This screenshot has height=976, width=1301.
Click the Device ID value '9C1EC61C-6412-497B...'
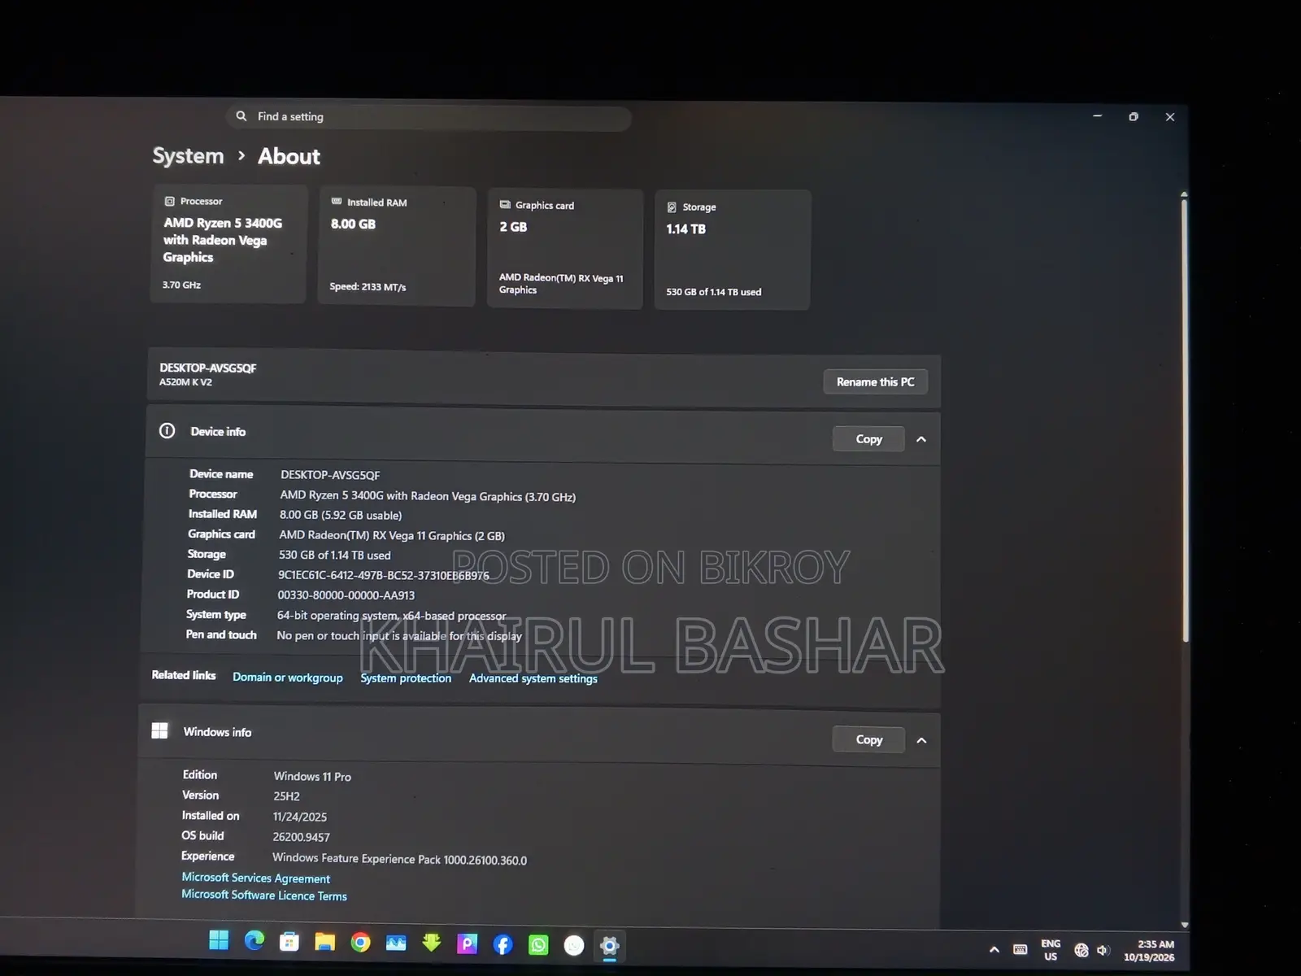[x=384, y=575]
